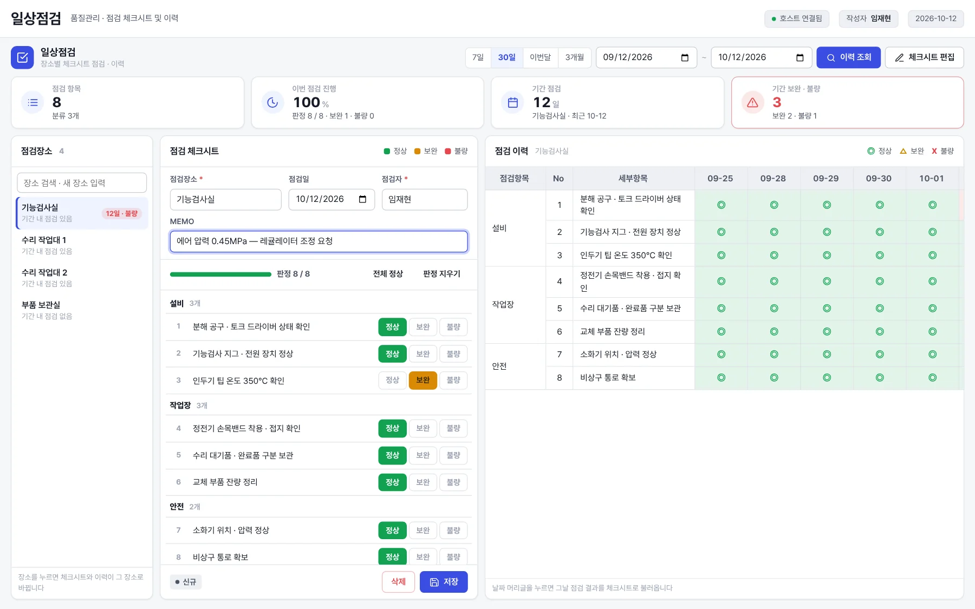Screen dimensions: 975x609
Task: Load results from the 09-30 date header
Action: [879, 179]
